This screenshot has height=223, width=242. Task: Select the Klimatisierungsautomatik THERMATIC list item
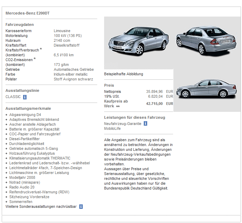40,158
